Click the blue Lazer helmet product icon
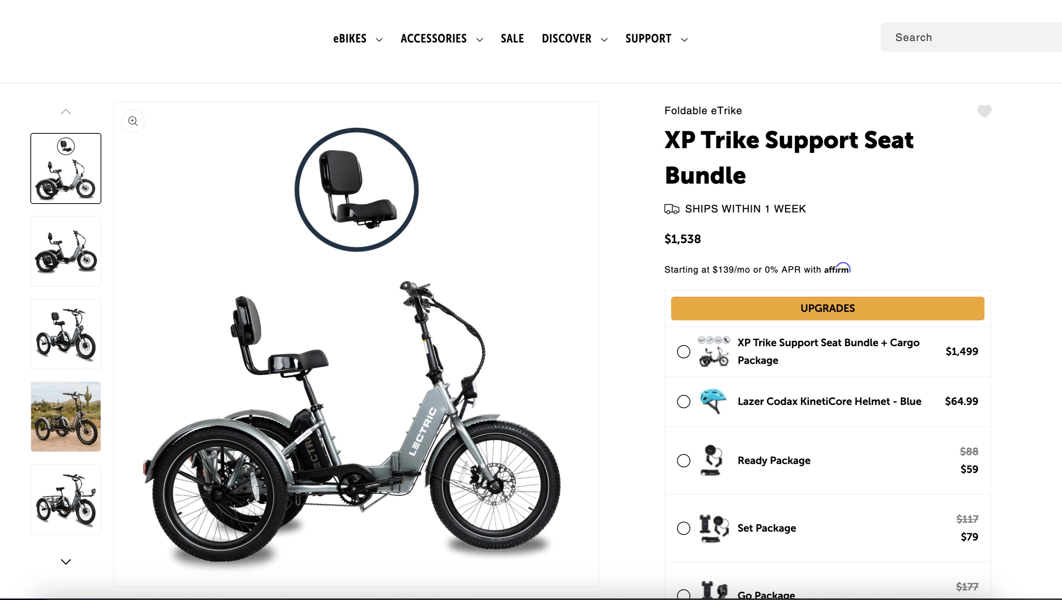This screenshot has height=600, width=1062. (713, 401)
